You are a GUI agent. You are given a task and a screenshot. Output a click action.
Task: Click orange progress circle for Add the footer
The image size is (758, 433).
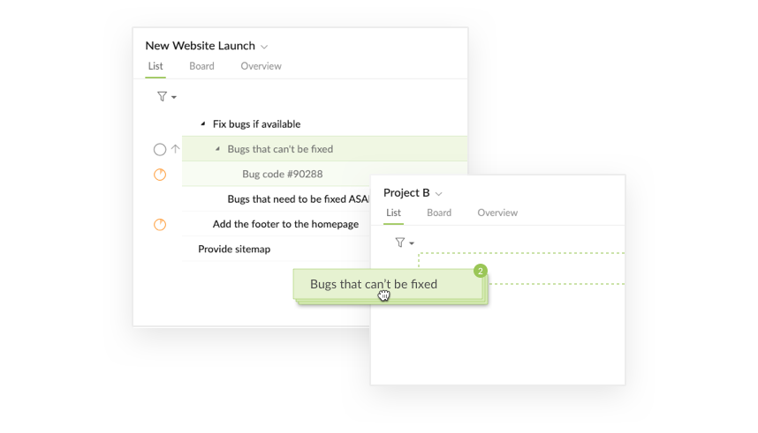pos(160,225)
